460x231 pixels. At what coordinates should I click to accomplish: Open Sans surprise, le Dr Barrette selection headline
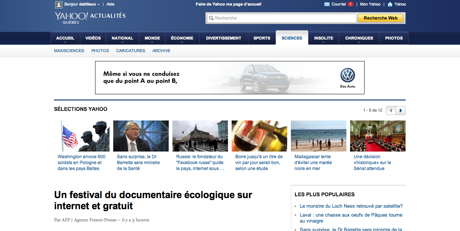point(138,163)
